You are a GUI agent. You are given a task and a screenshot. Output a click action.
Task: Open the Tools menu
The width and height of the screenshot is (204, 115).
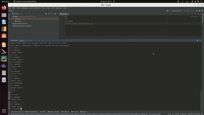point(48,8)
